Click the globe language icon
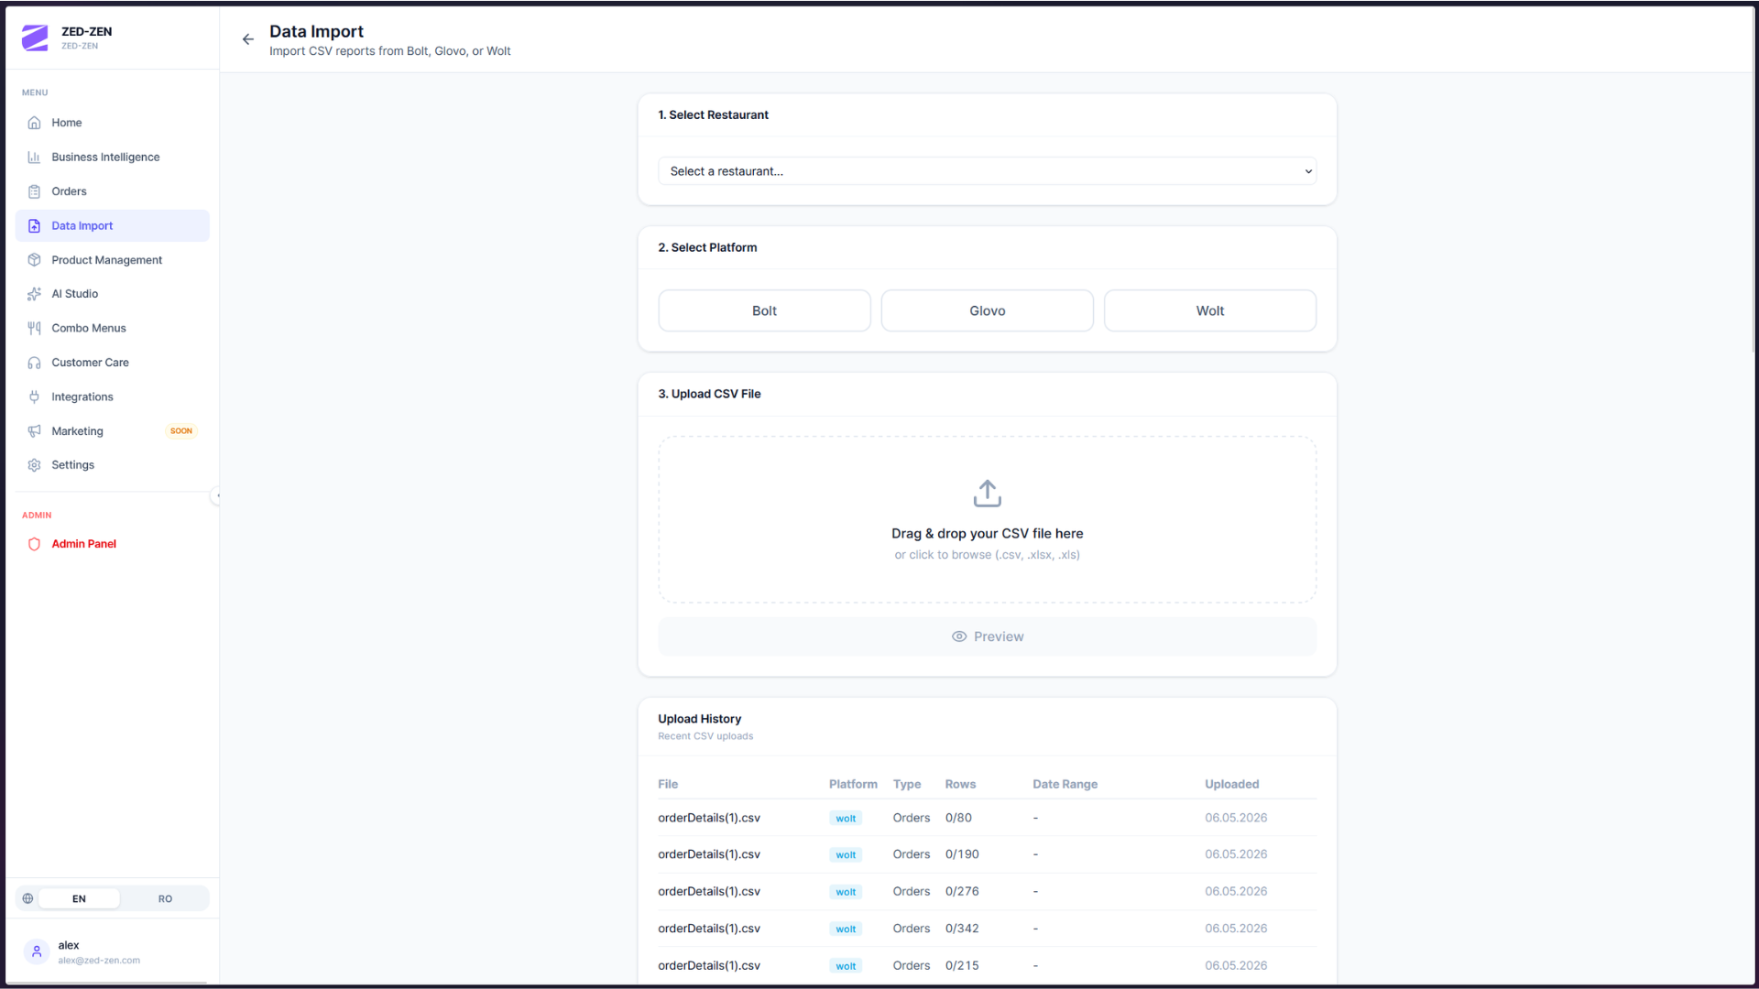Screen dimensions: 1759x989 27,898
